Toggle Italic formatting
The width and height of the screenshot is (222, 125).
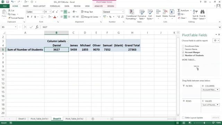(x=32, y=17)
